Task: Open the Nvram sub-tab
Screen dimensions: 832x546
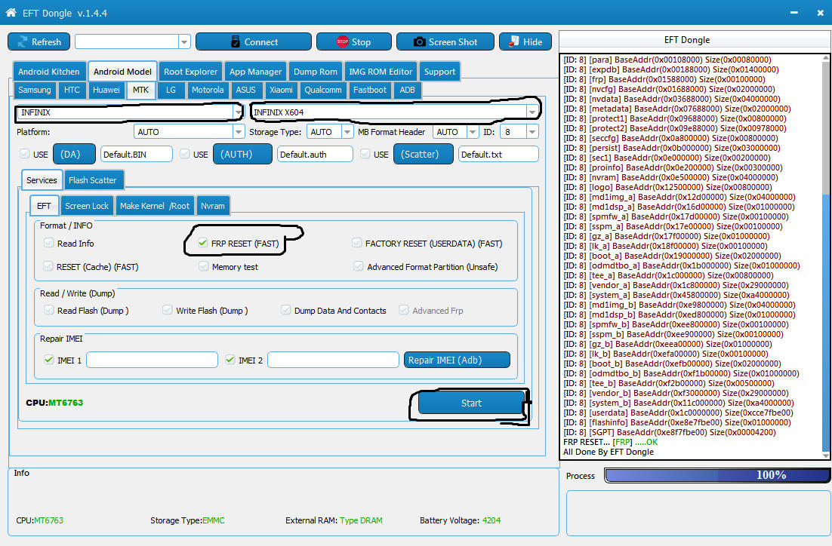Action: tap(213, 206)
